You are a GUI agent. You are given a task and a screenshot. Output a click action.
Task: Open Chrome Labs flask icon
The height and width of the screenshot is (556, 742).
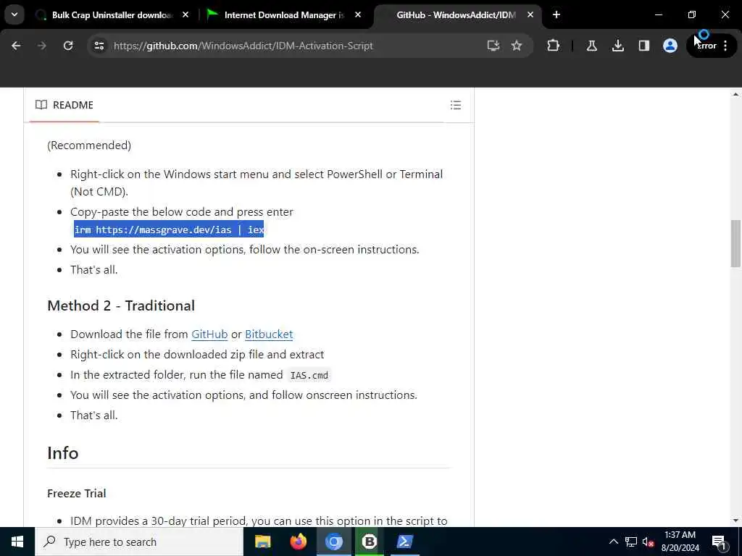(591, 46)
